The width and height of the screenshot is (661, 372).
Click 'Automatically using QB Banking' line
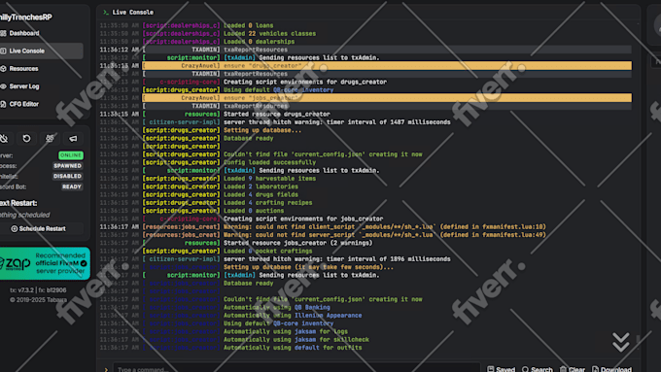[x=276, y=308]
